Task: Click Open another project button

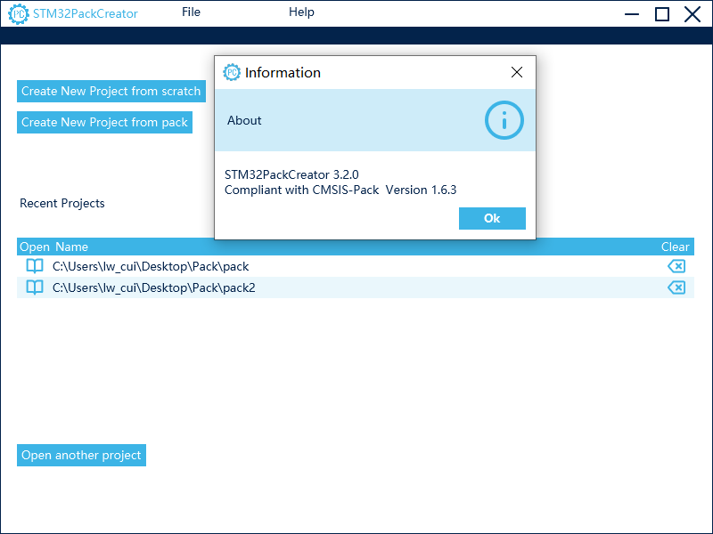Action: (81, 455)
